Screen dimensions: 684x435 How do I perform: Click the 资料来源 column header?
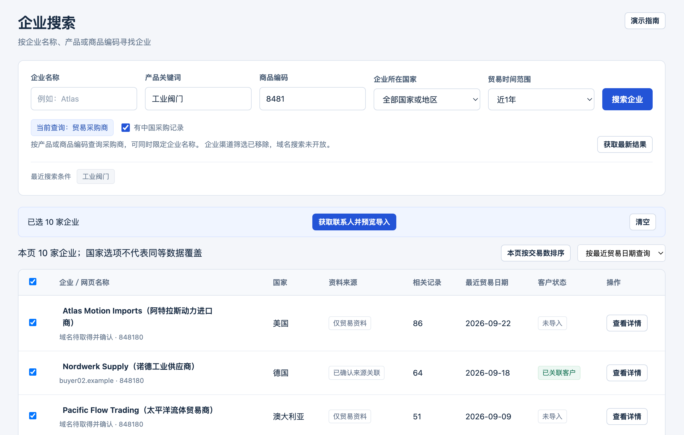coord(343,282)
